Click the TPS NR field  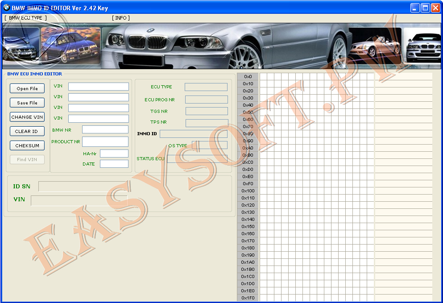point(207,123)
